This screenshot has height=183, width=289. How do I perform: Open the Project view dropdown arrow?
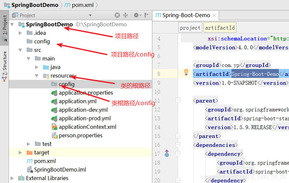(90, 15)
